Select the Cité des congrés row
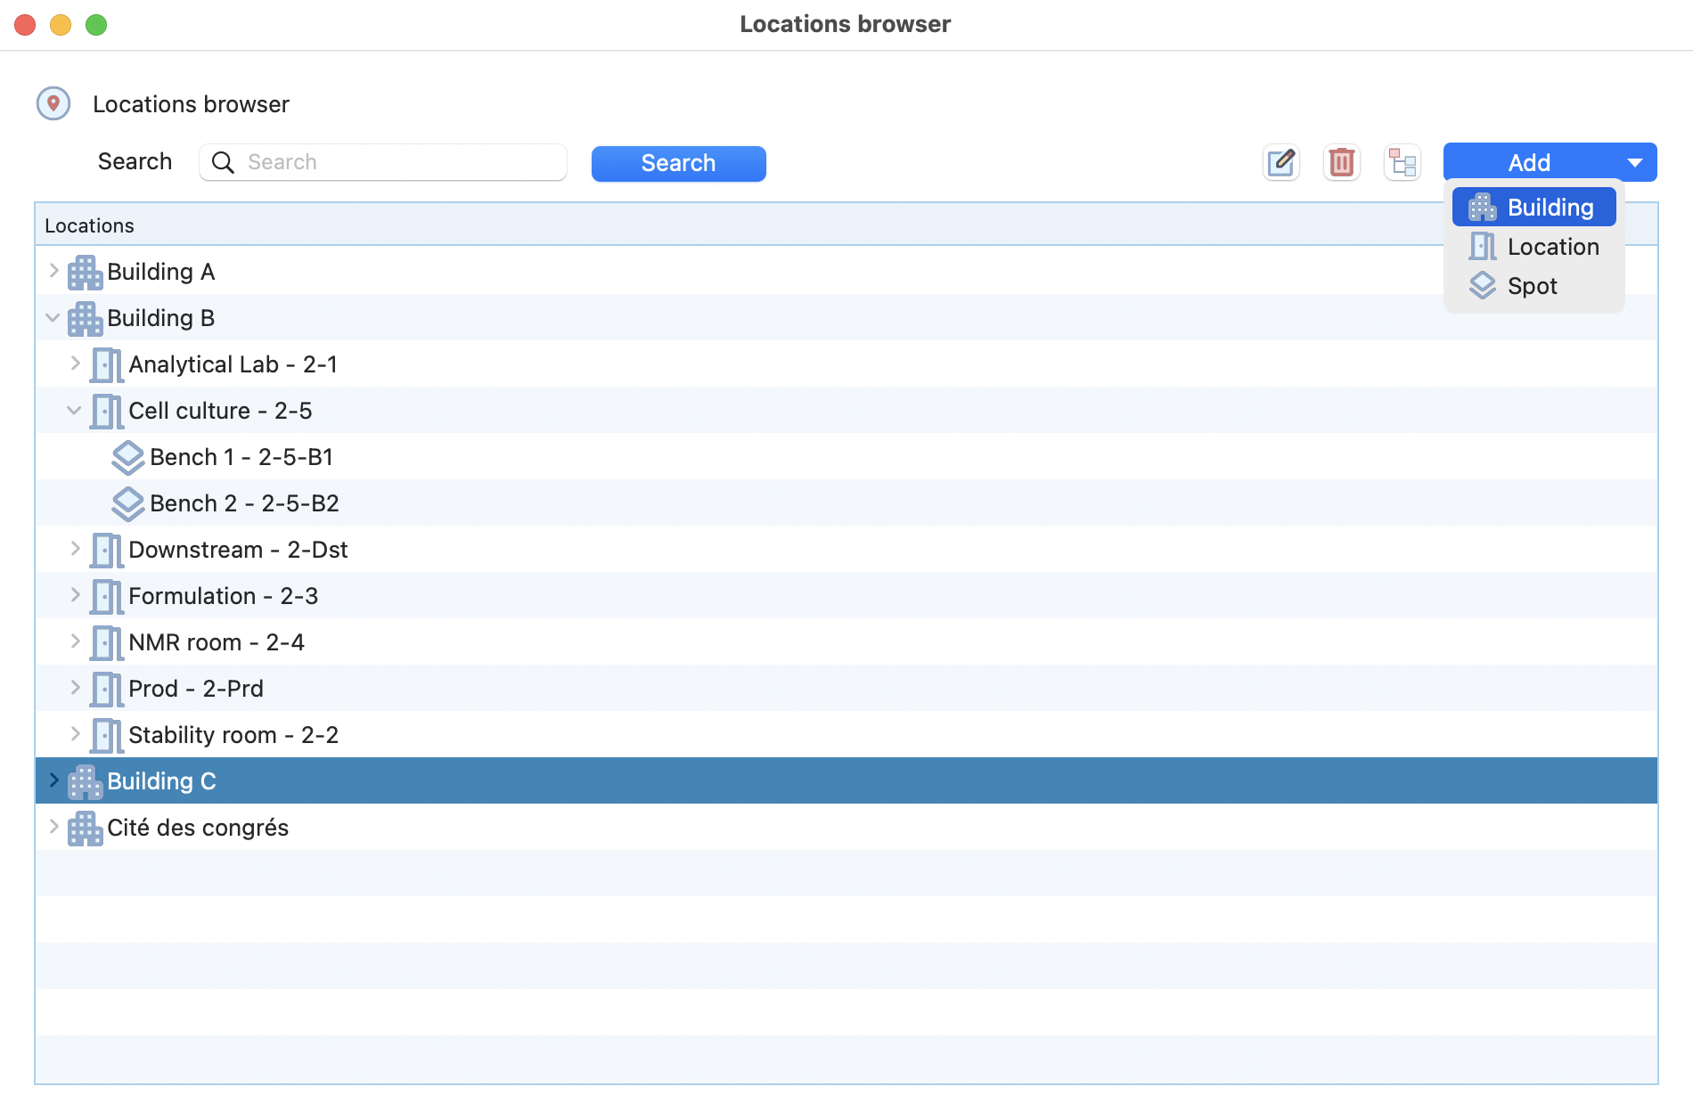This screenshot has width=1693, height=1119. pyautogui.click(x=846, y=828)
